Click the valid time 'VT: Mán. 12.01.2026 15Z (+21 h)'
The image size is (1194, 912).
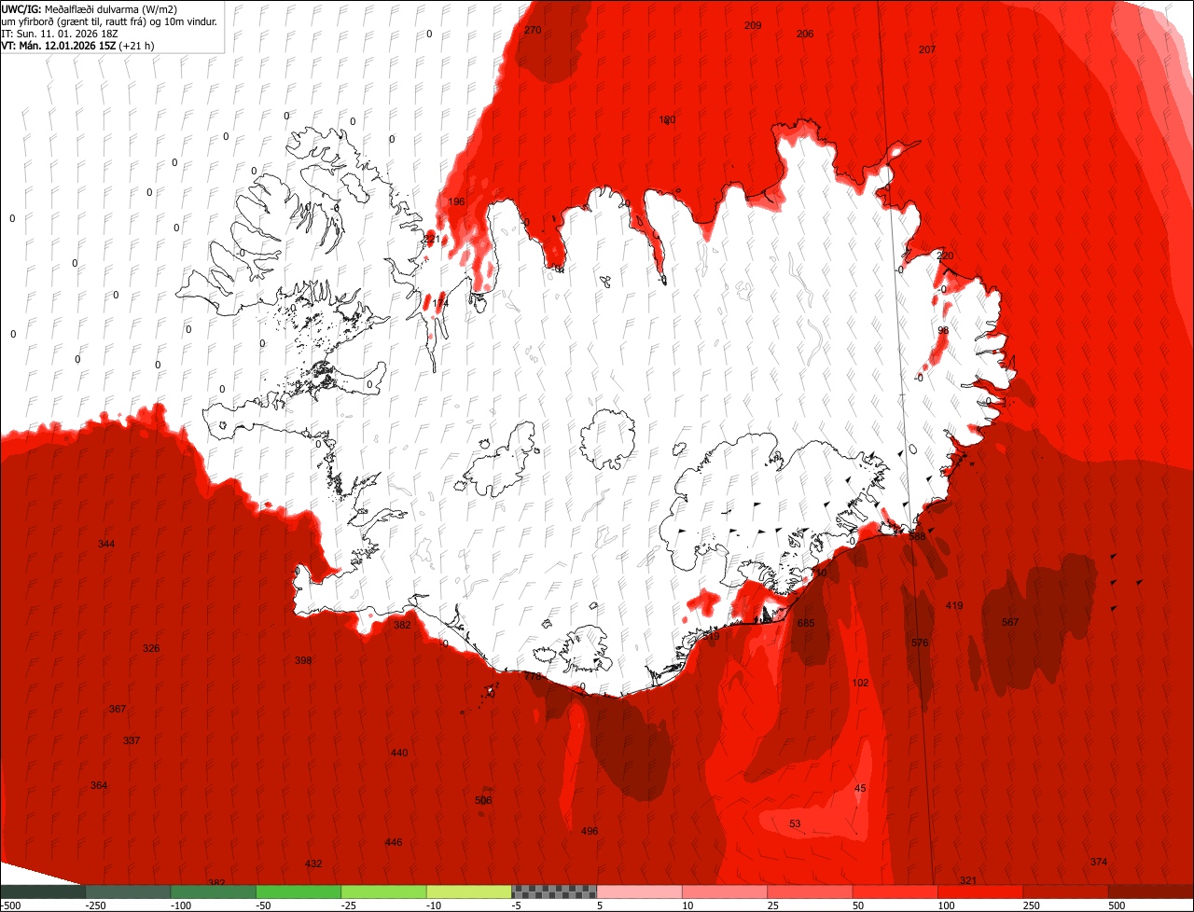[77, 45]
